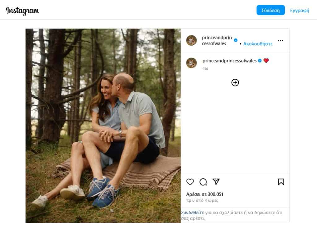Click the 4ω caption timestamp
The image size is (317, 228).
pos(205,68)
